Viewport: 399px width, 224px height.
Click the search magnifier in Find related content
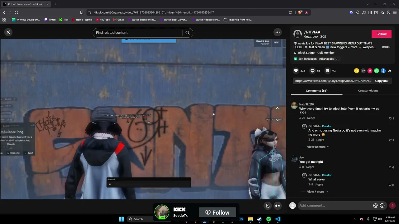click(x=187, y=33)
